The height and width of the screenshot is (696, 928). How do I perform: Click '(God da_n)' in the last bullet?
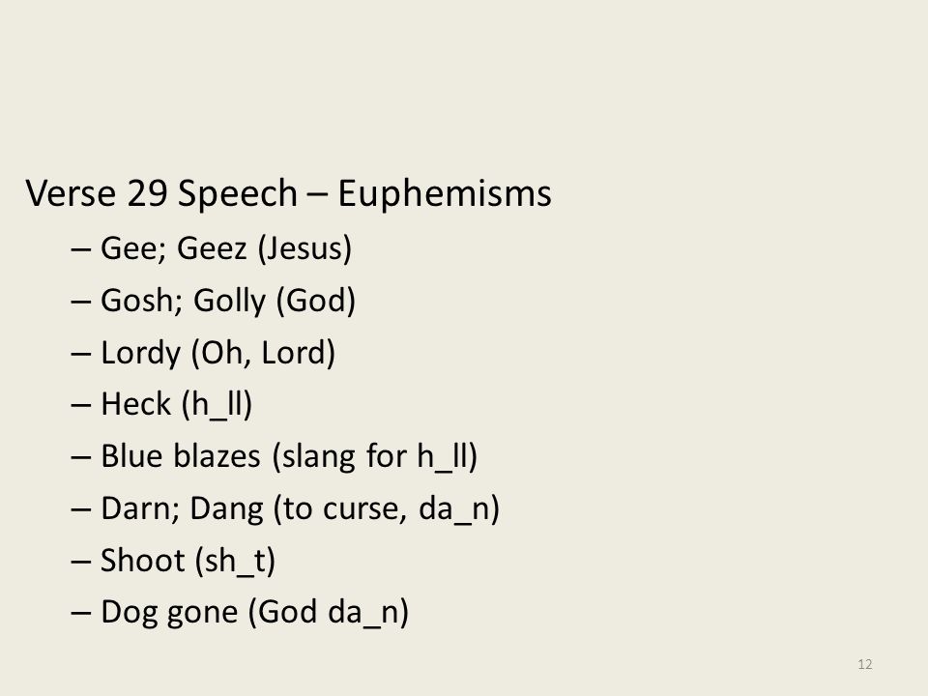coord(329,612)
